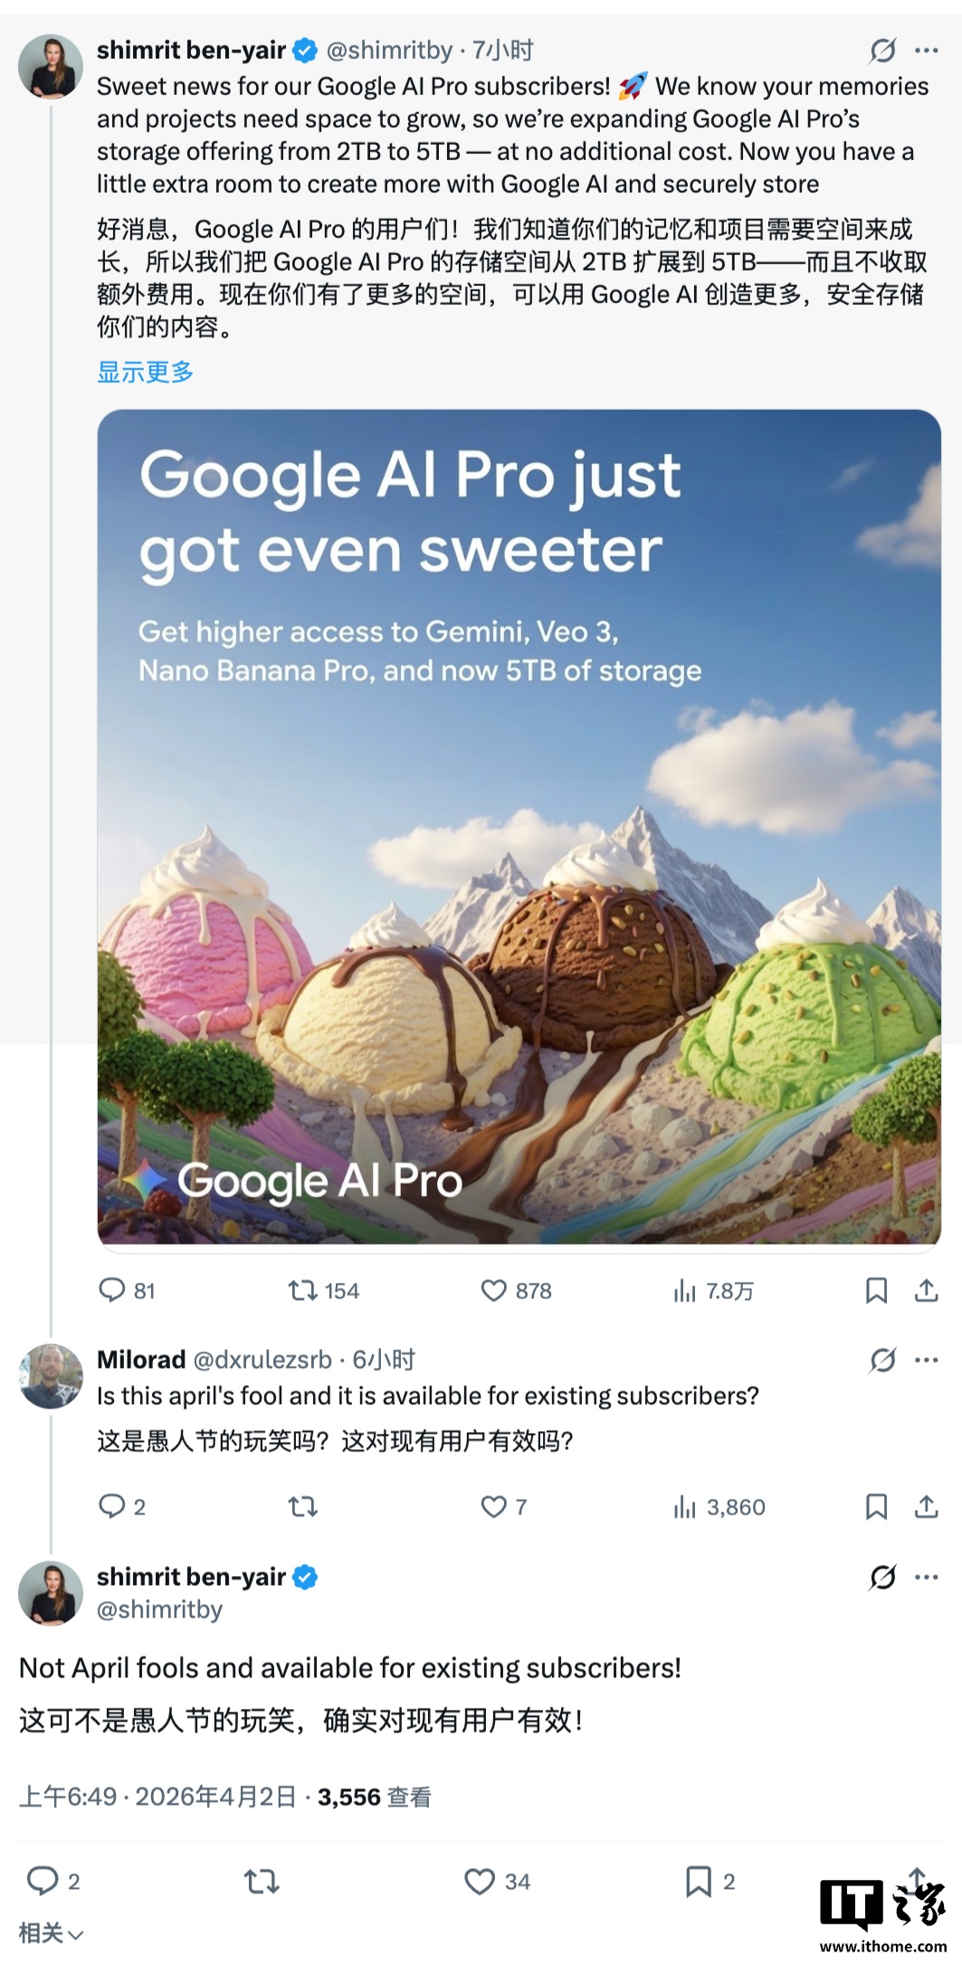The width and height of the screenshot is (962, 1965).
Task: Toggle Grok icon on Milorad's reply
Action: tap(883, 1360)
